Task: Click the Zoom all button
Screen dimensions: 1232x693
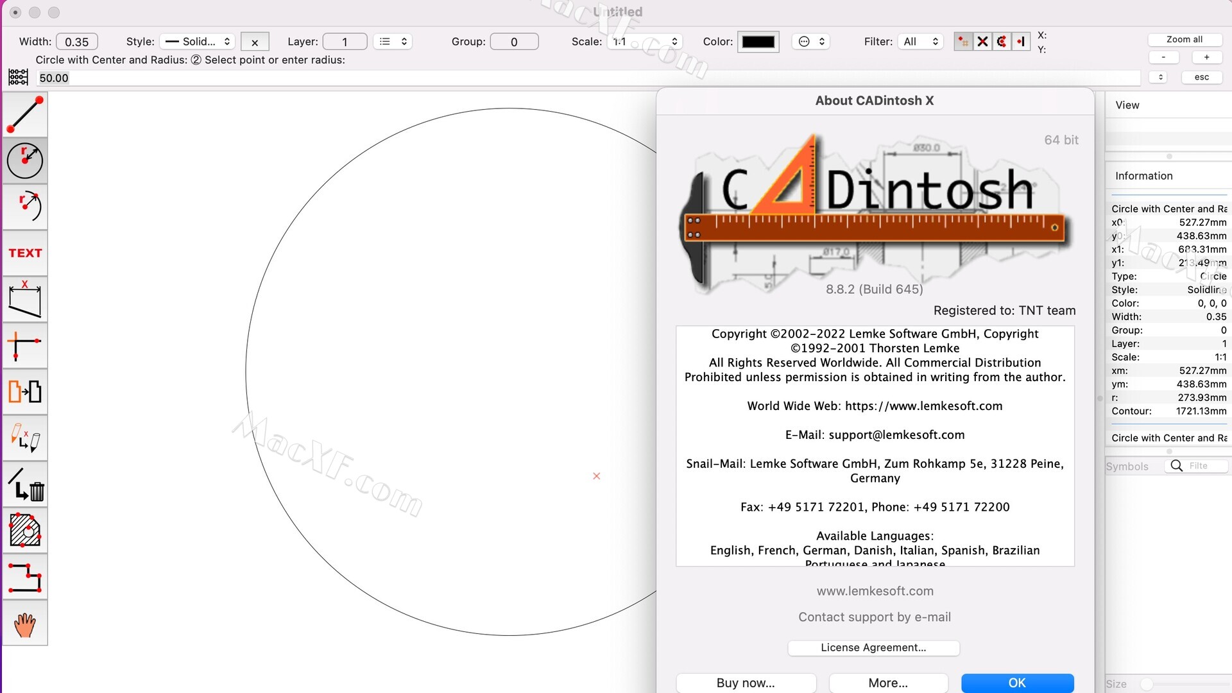Action: tap(1185, 39)
